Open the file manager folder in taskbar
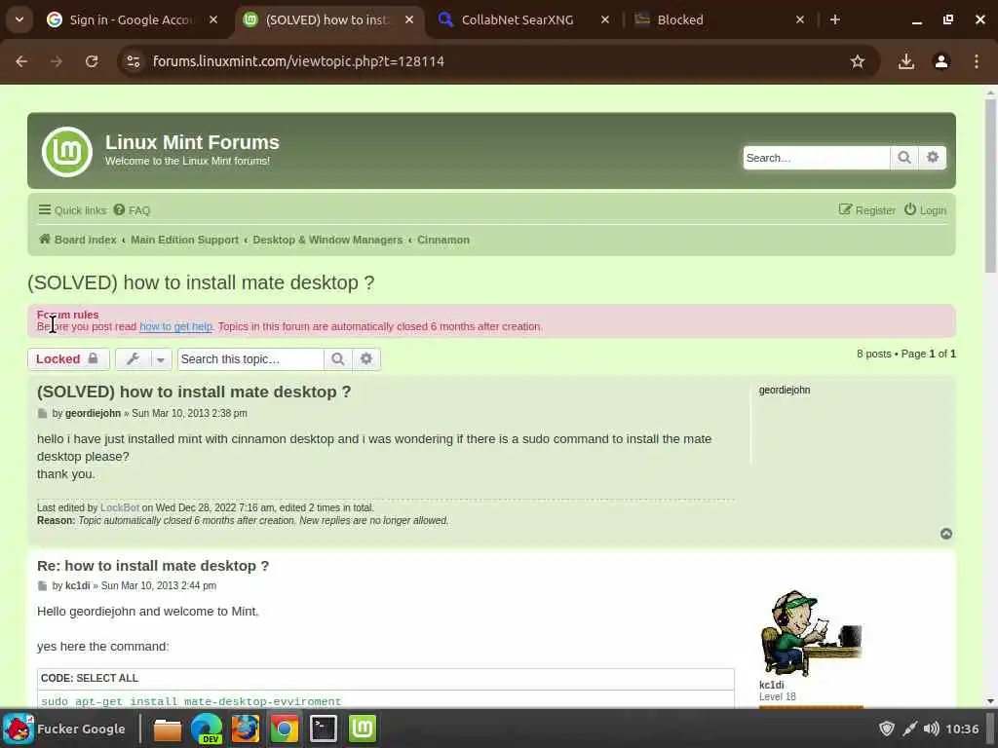This screenshot has height=748, width=998. coord(168,729)
